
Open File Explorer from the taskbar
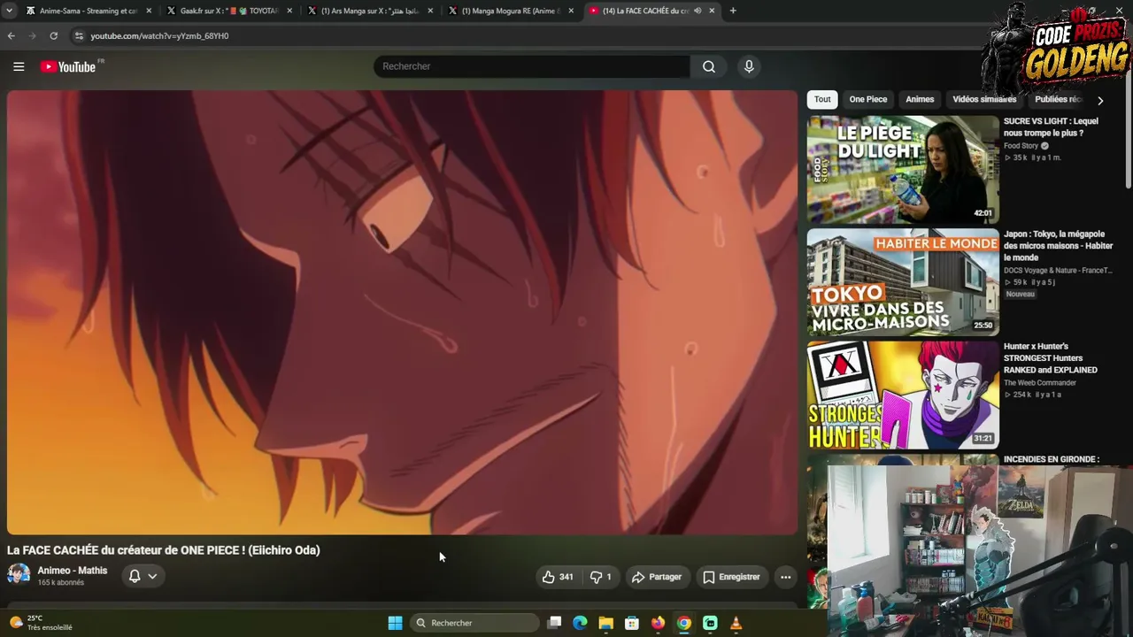pyautogui.click(x=605, y=623)
